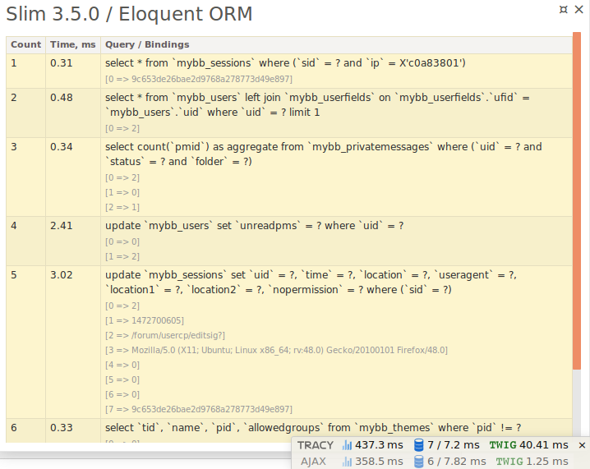This screenshot has width=590, height=469.
Task: Click the database icon in AJAX row
Action: tap(418, 462)
